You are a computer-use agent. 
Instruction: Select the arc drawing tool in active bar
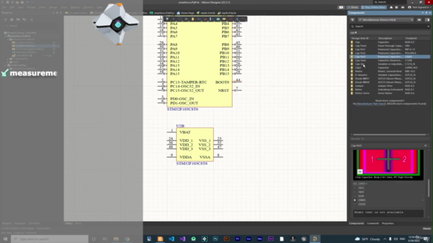click(243, 19)
